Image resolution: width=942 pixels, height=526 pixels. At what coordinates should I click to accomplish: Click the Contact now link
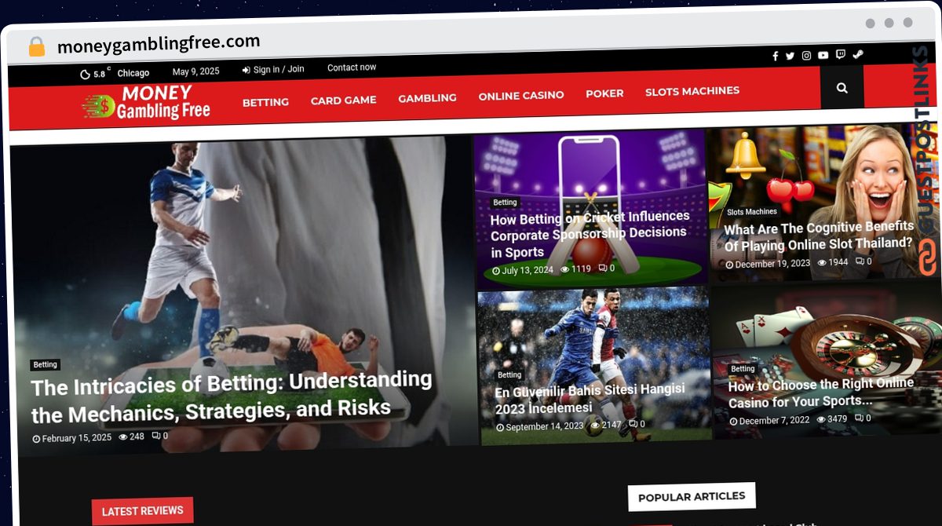point(352,68)
